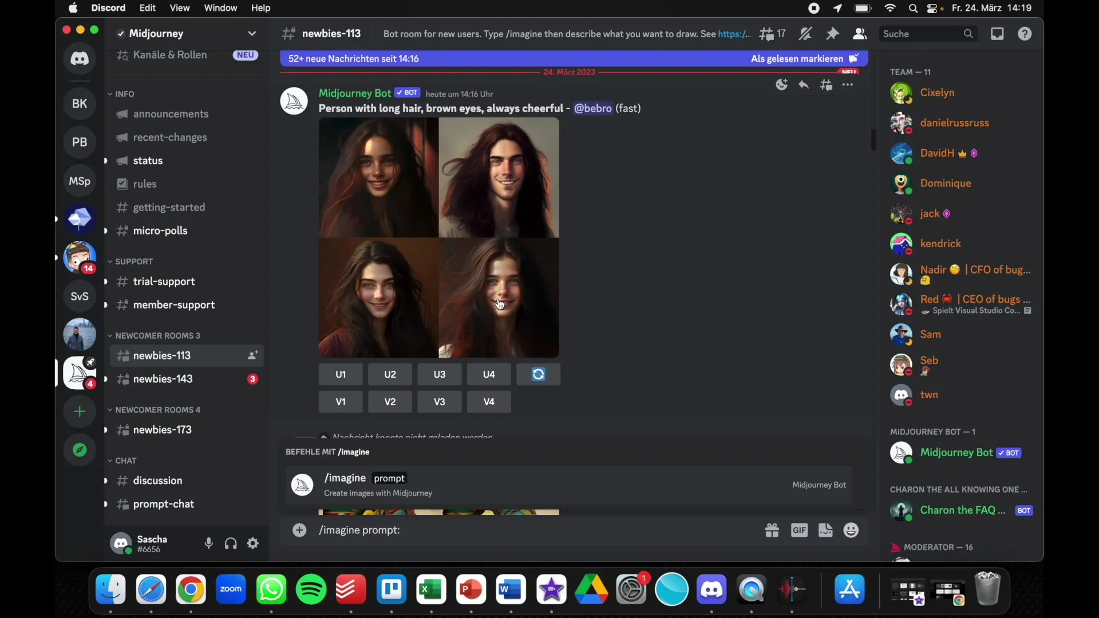
Task: Open the threads icon in the channel header
Action: coord(773,34)
